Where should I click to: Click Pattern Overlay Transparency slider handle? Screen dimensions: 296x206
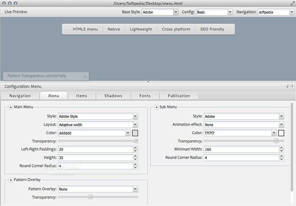[91, 197]
